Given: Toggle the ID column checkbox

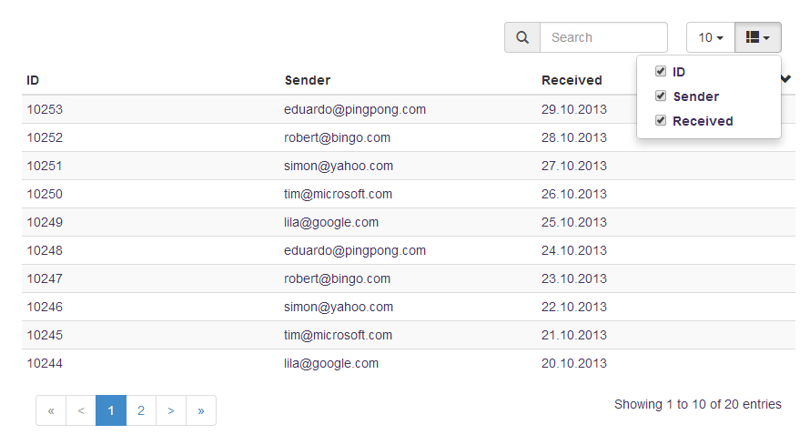Looking at the screenshot, I should coord(661,72).
